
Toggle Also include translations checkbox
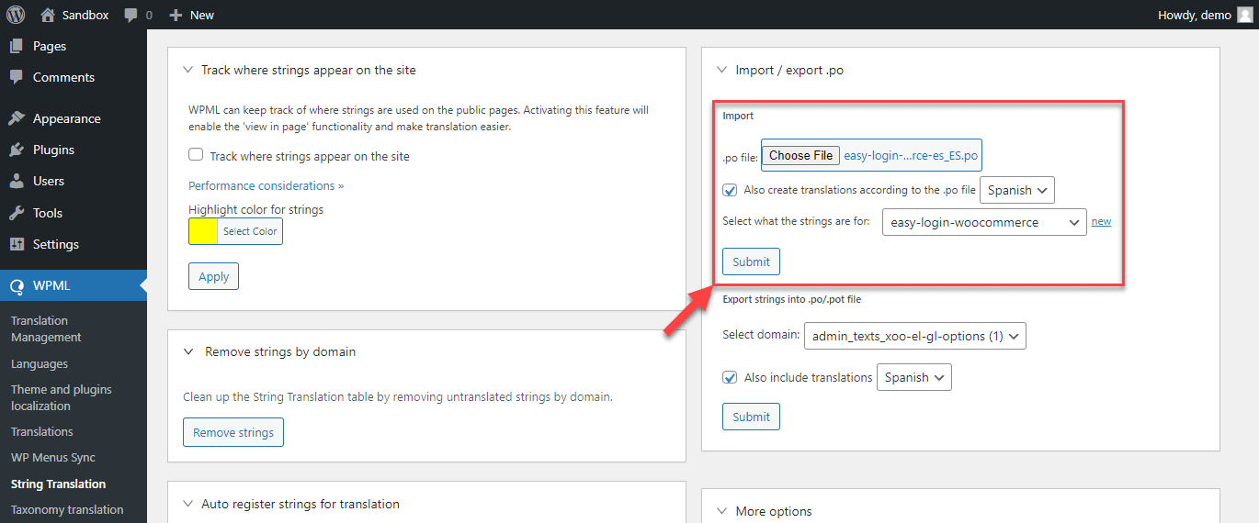pyautogui.click(x=730, y=377)
